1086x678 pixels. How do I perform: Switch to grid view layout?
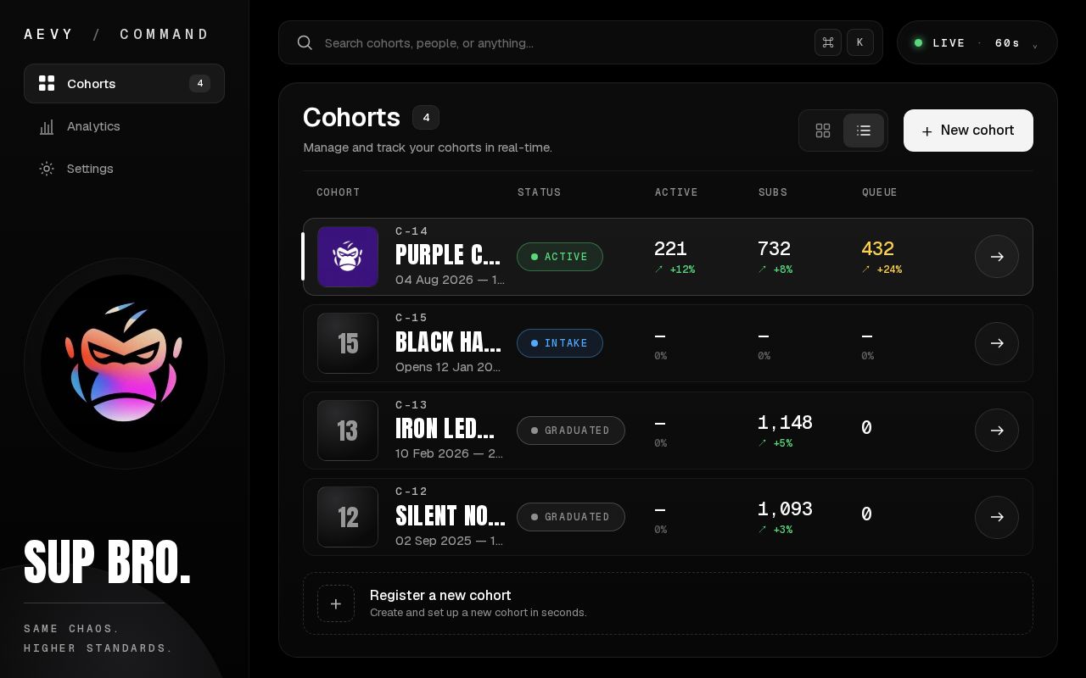[x=823, y=131]
